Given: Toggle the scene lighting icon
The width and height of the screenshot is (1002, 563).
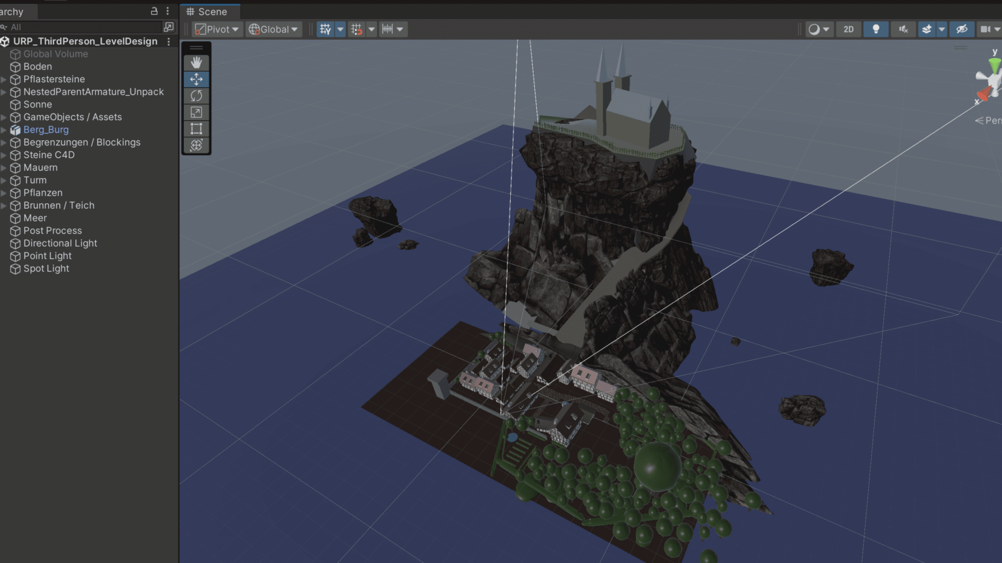Looking at the screenshot, I should tap(875, 29).
